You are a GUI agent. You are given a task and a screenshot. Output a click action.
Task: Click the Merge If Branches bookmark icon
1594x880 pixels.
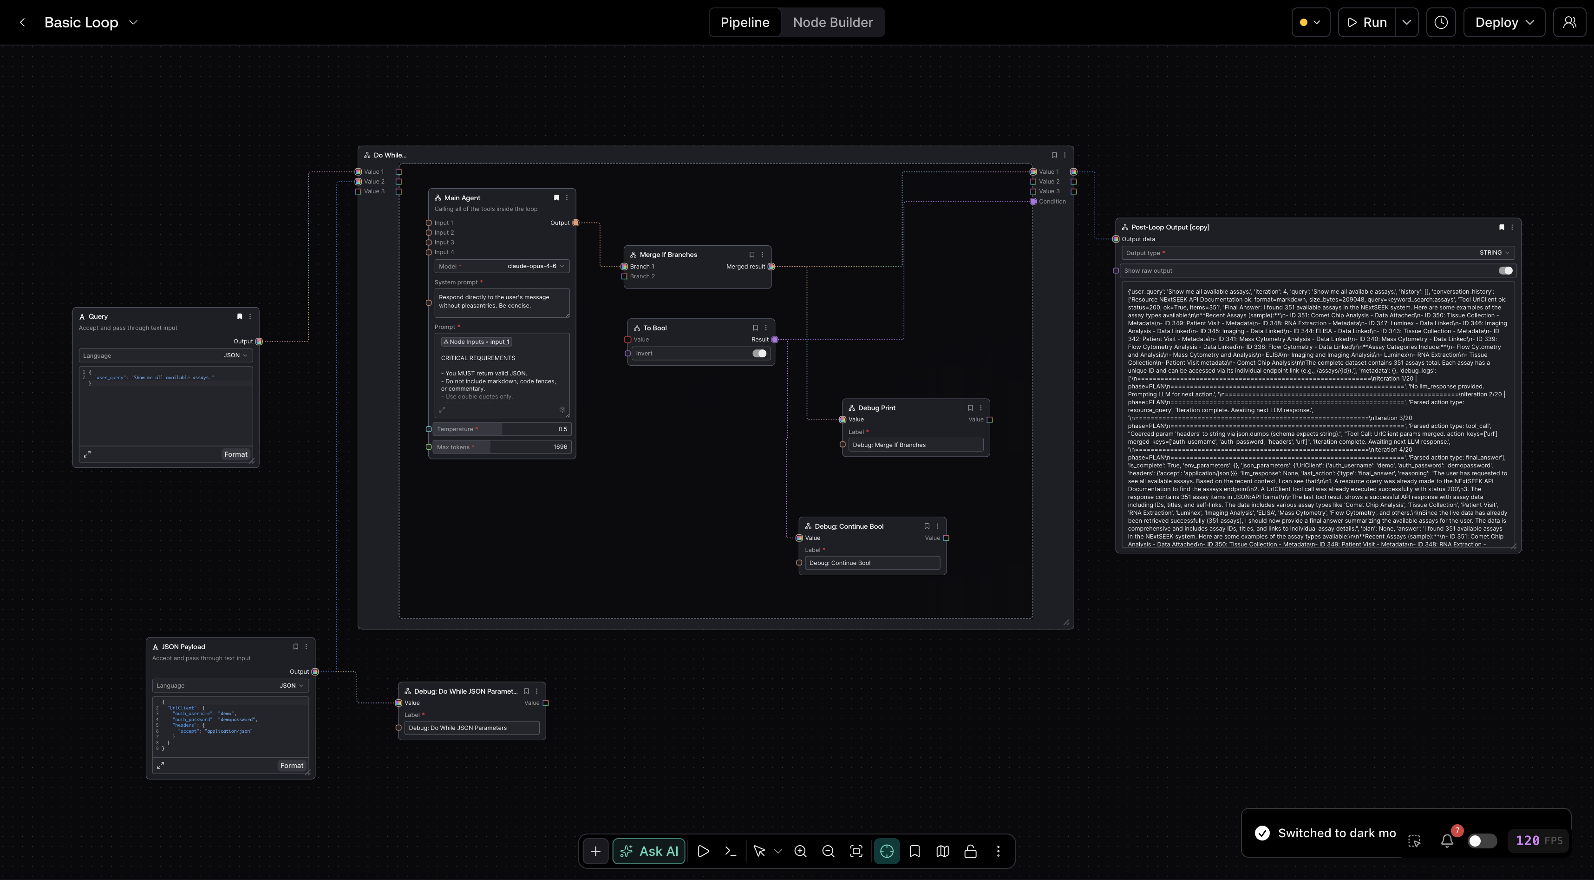point(752,254)
